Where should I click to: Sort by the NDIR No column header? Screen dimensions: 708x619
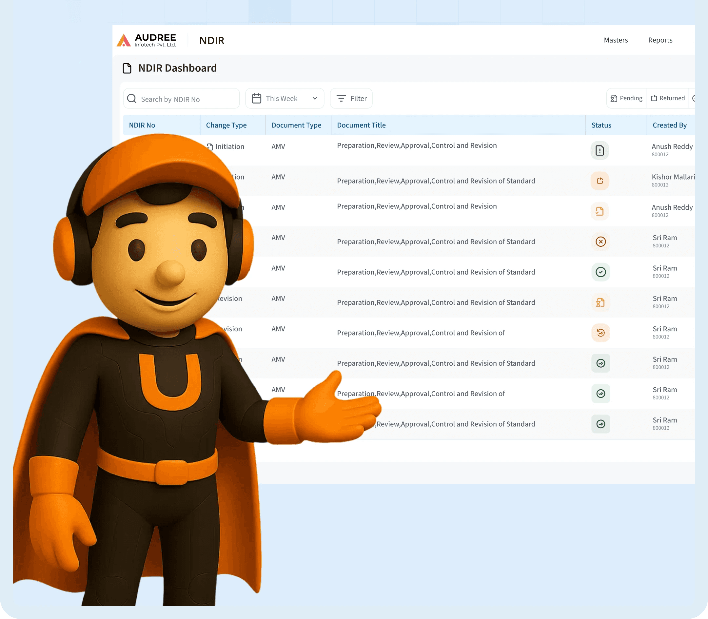coord(142,125)
